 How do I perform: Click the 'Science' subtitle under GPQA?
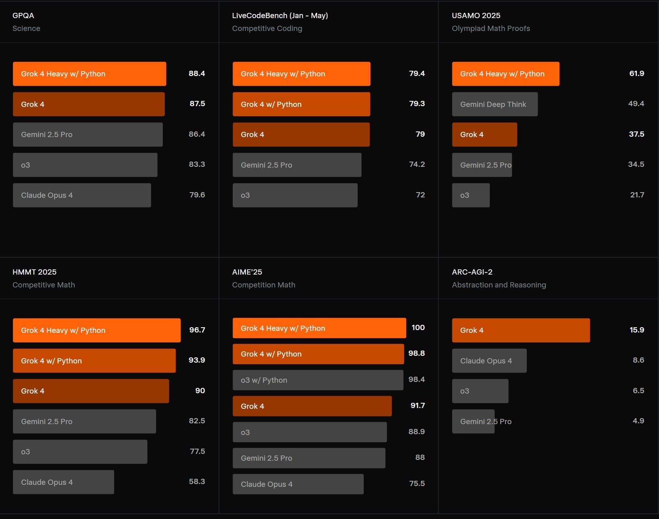(26, 28)
